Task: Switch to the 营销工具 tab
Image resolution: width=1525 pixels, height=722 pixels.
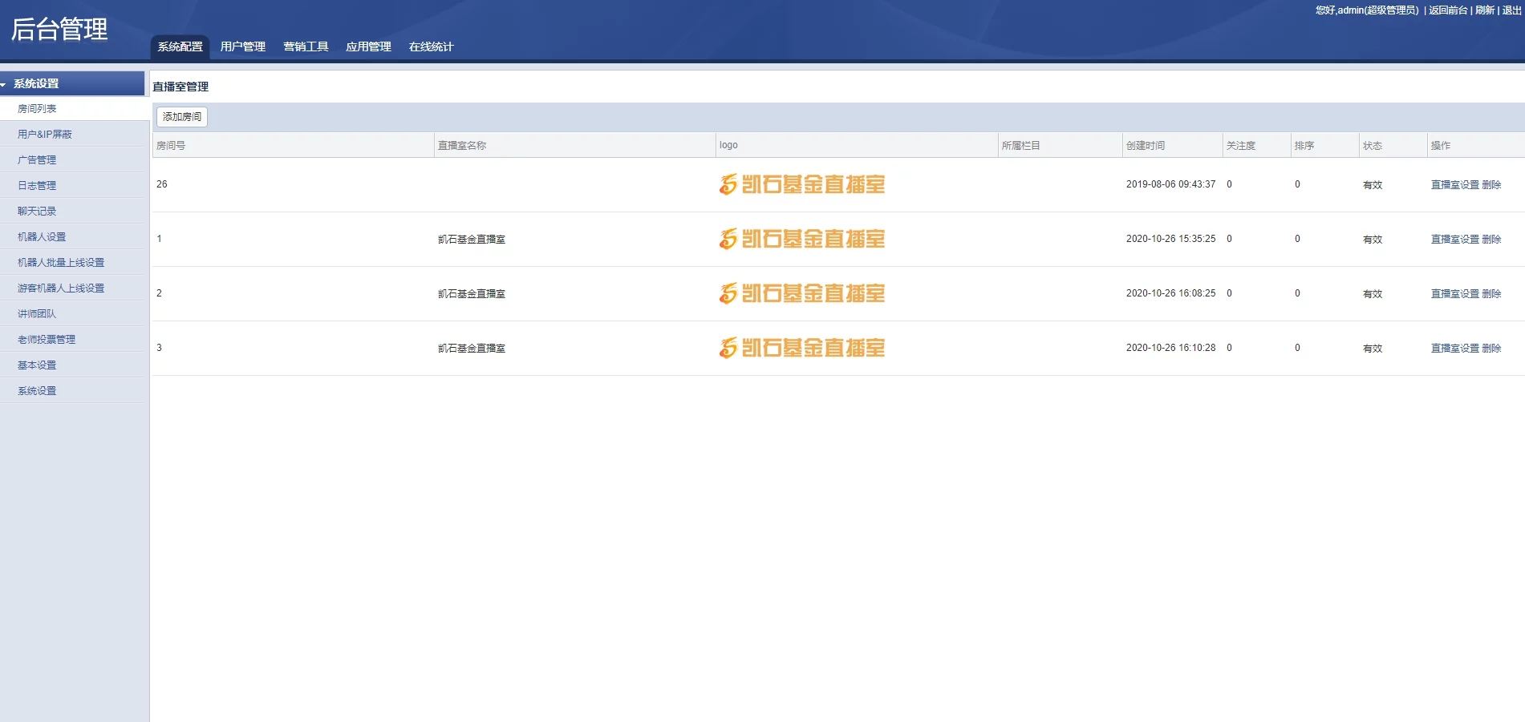Action: click(x=306, y=47)
